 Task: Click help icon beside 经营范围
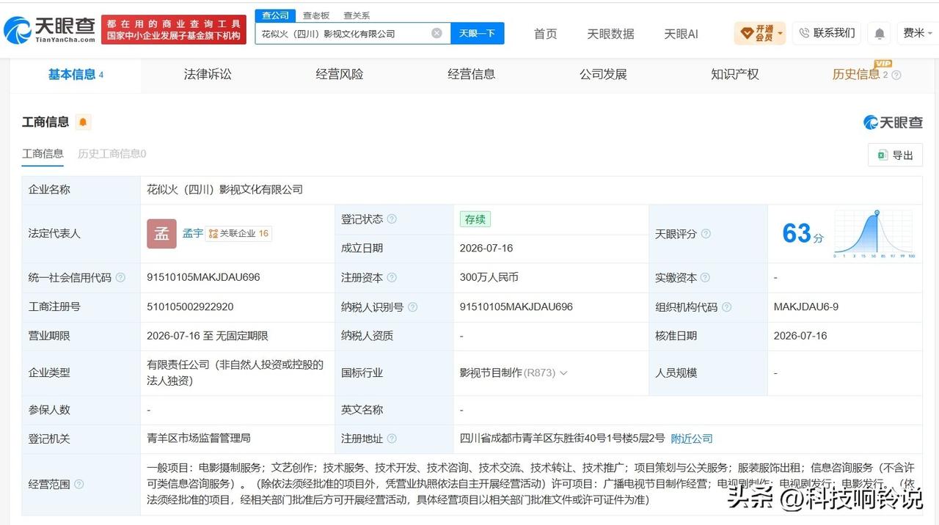[x=78, y=484]
